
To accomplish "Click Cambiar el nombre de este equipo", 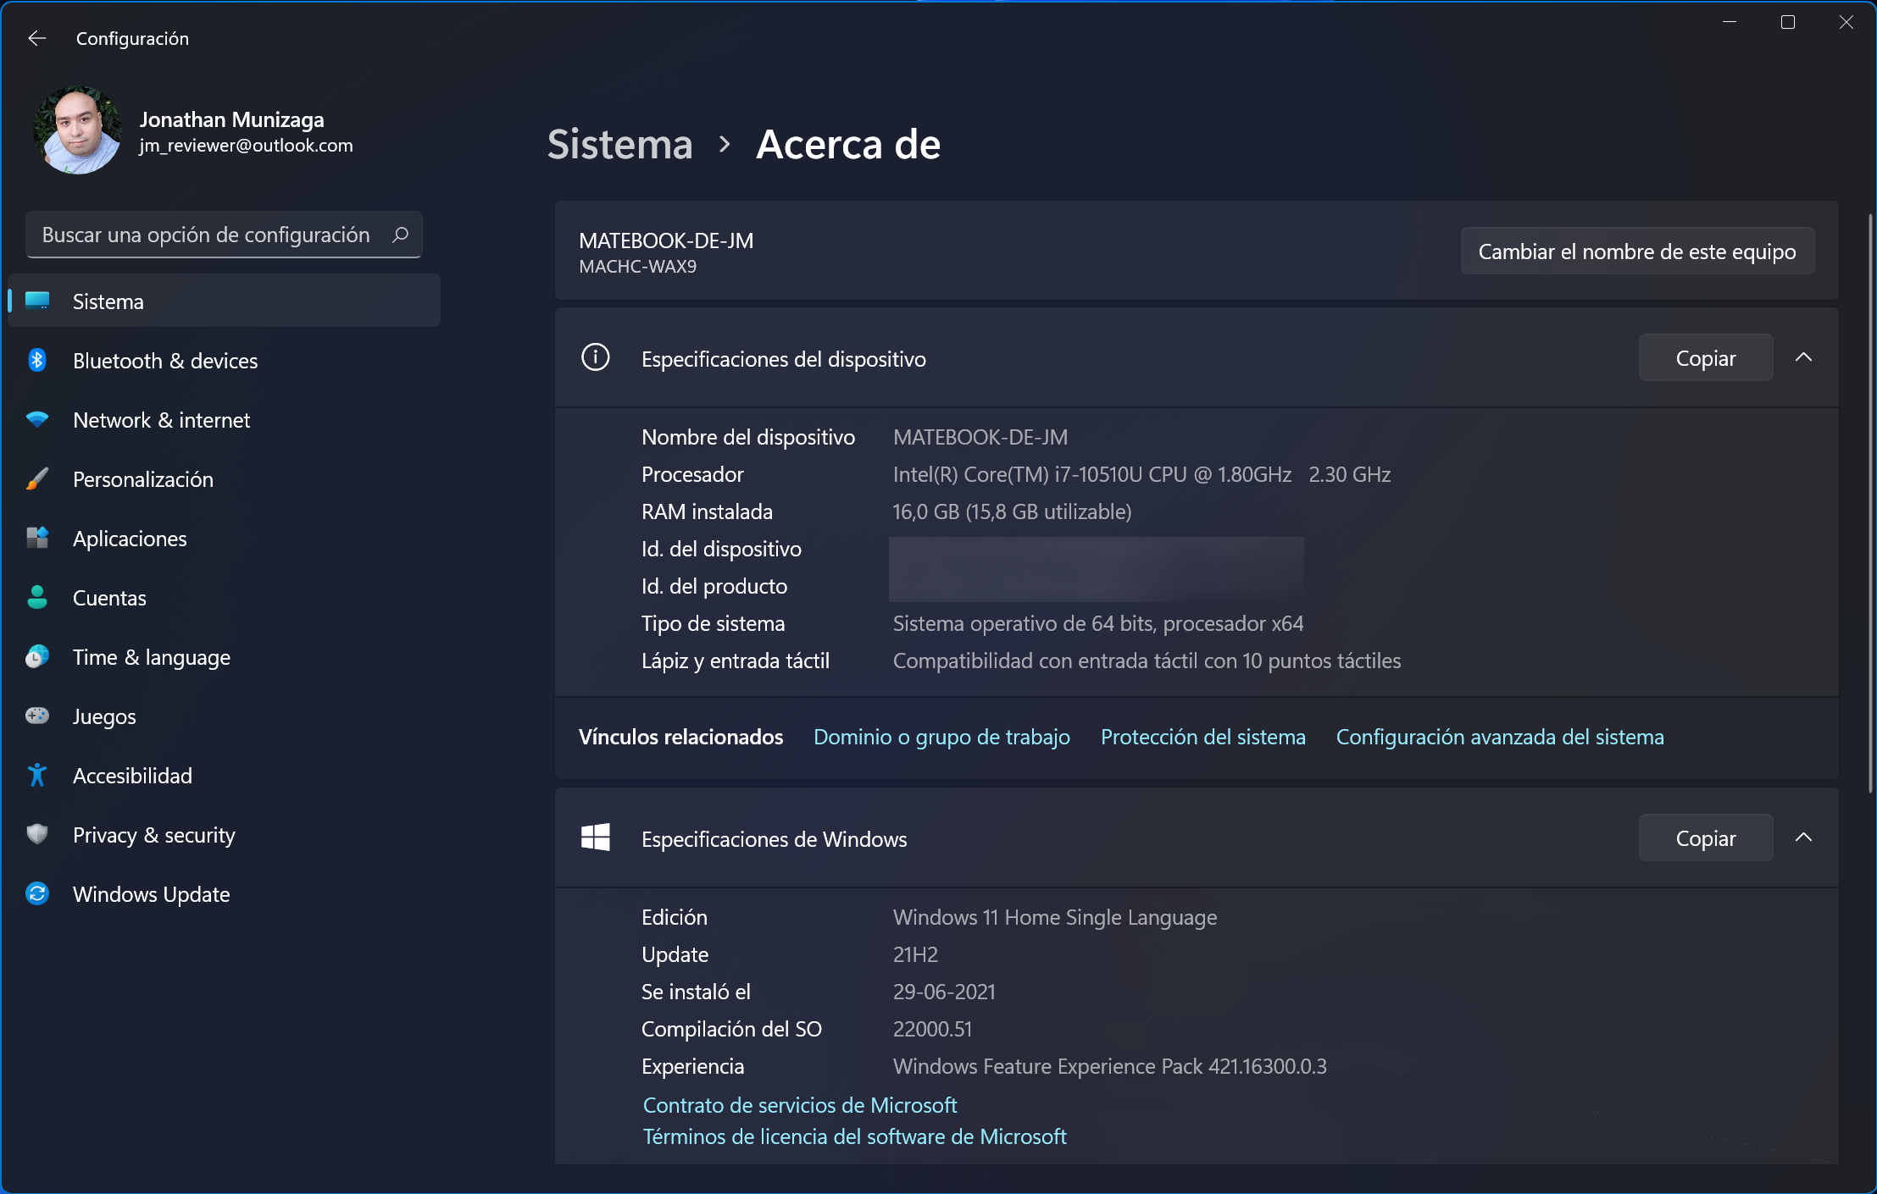I will [1636, 252].
